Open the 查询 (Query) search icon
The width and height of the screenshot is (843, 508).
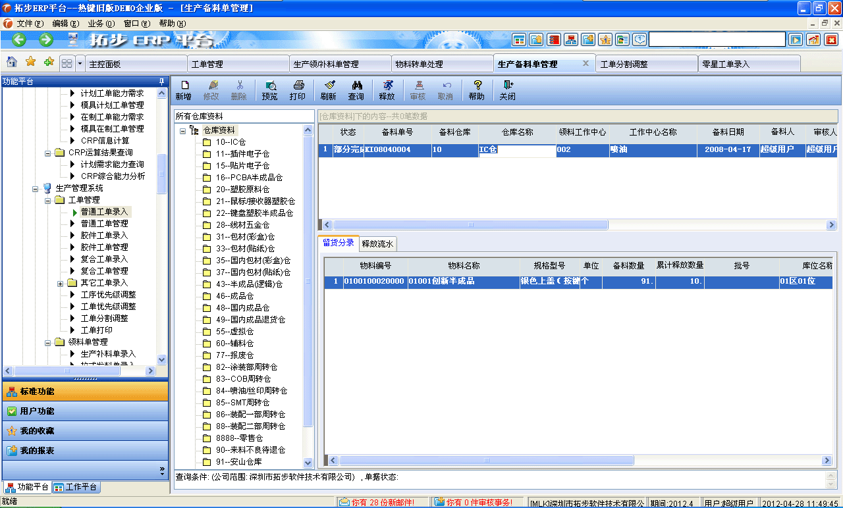pyautogui.click(x=358, y=90)
